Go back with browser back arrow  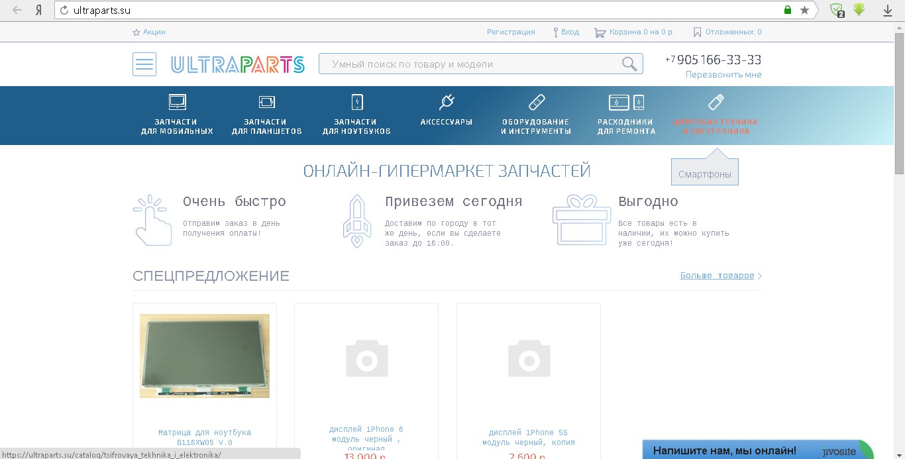click(x=17, y=10)
